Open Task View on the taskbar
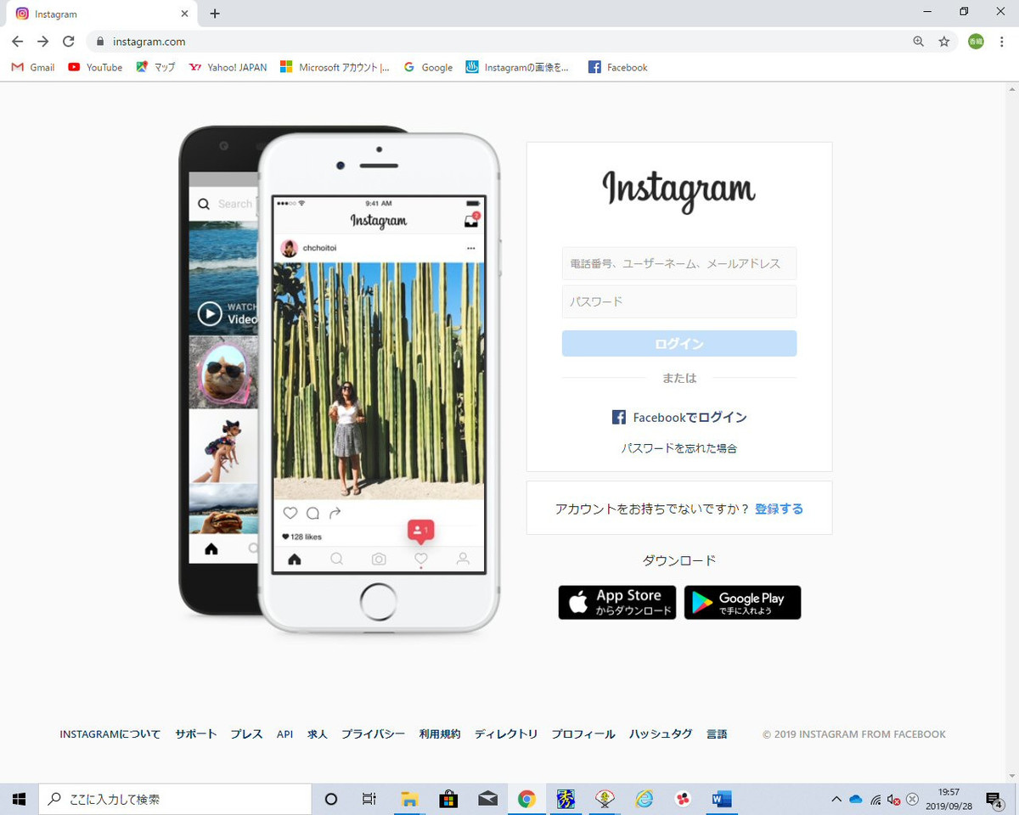 369,799
